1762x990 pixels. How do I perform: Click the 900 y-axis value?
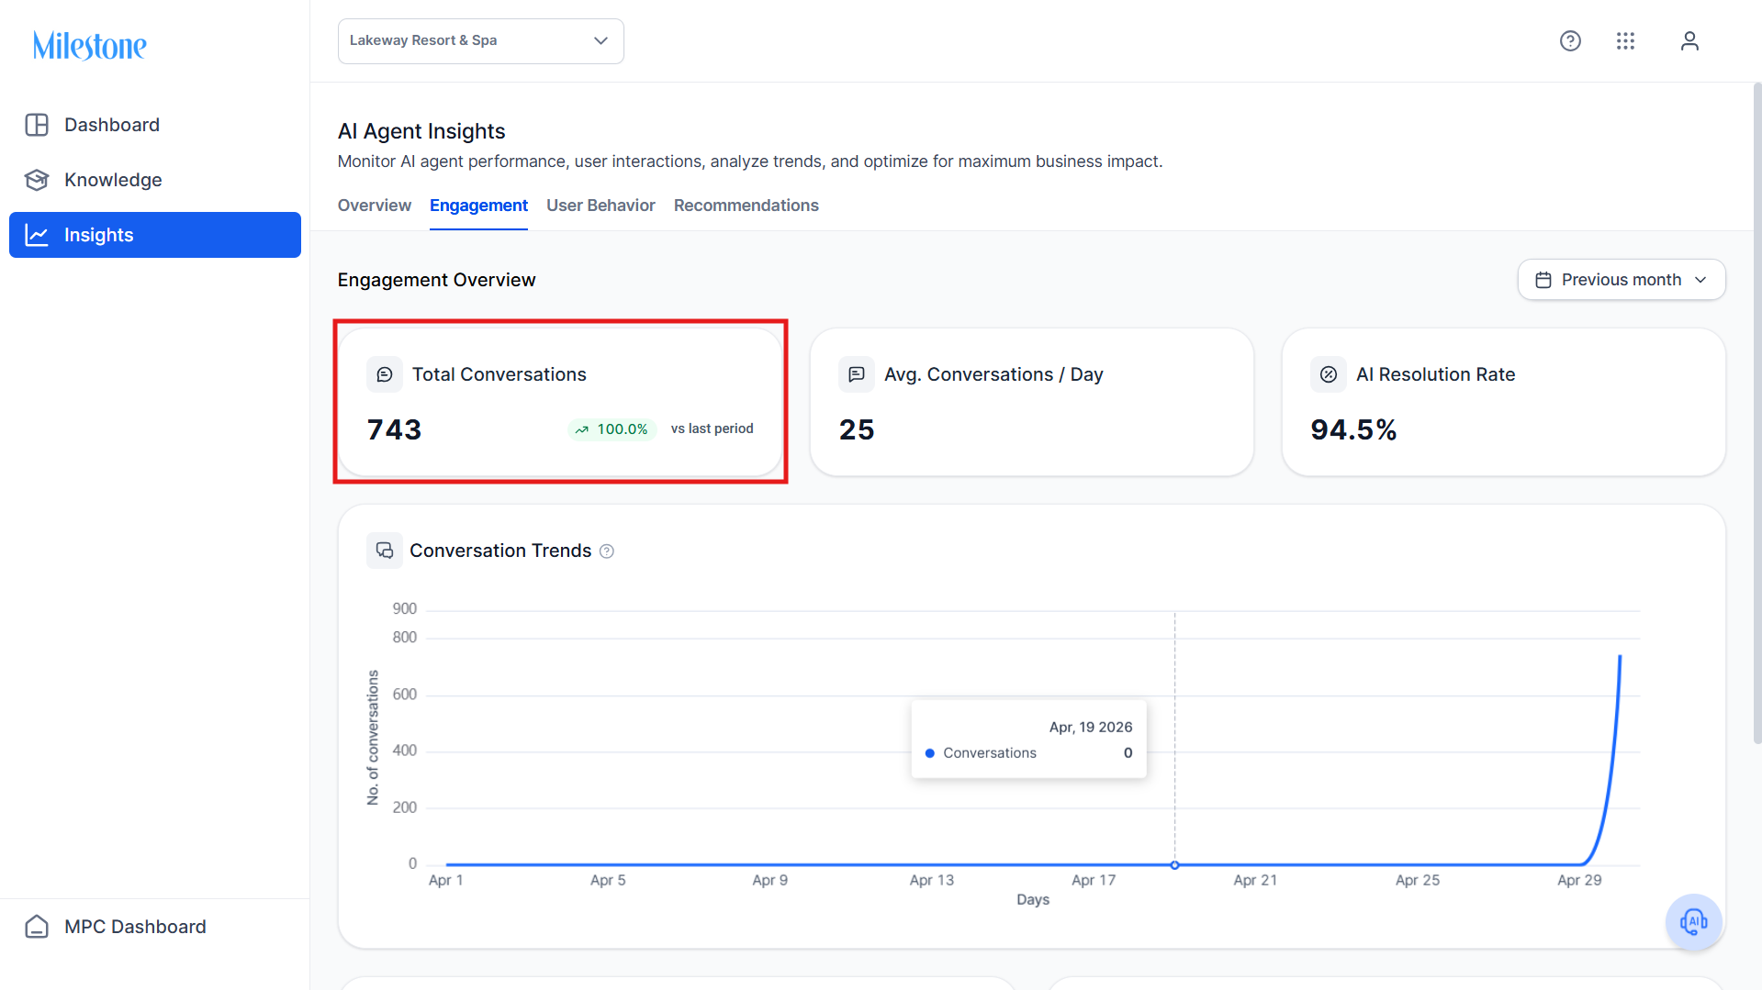pos(405,609)
